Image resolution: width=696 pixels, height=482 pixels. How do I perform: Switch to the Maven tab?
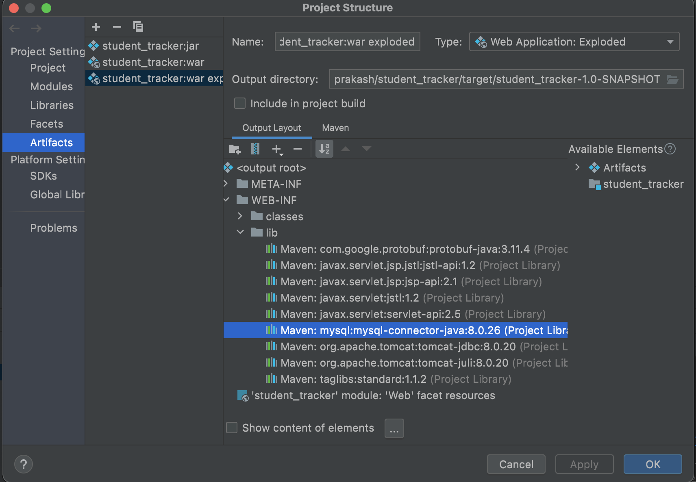click(335, 128)
